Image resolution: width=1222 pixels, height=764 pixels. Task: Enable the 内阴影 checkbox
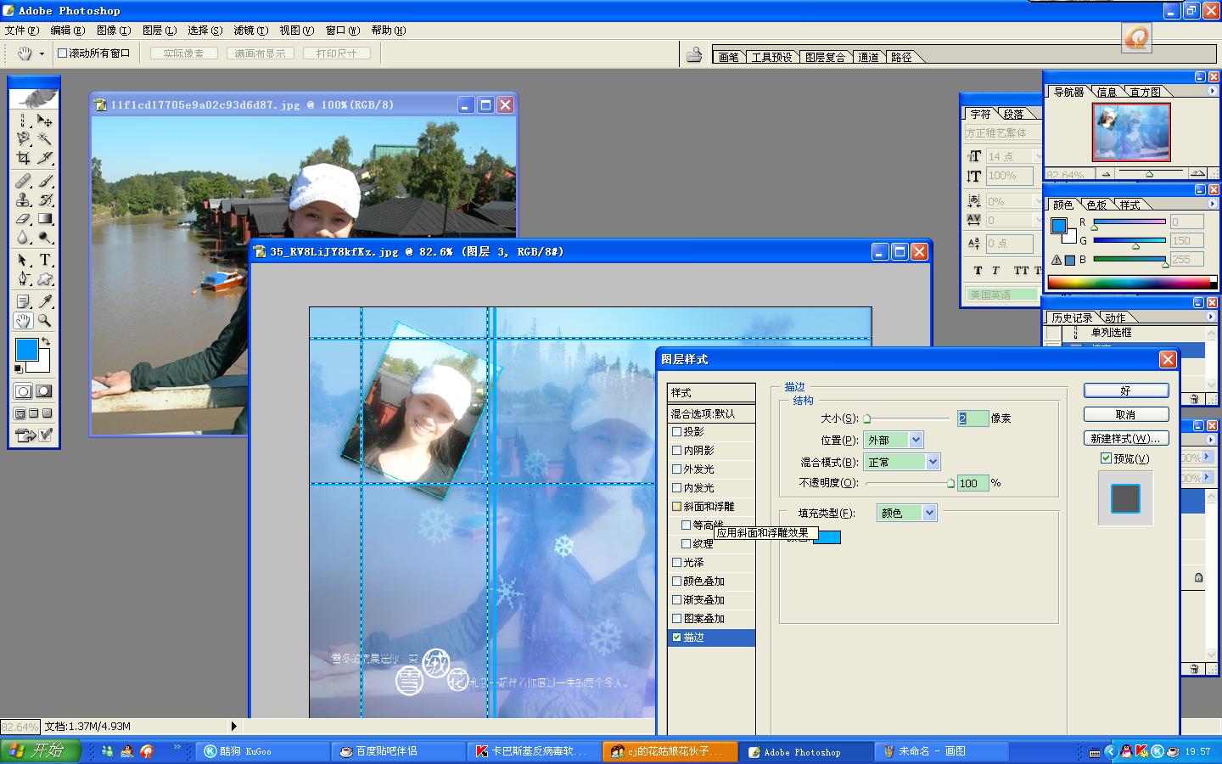(677, 450)
